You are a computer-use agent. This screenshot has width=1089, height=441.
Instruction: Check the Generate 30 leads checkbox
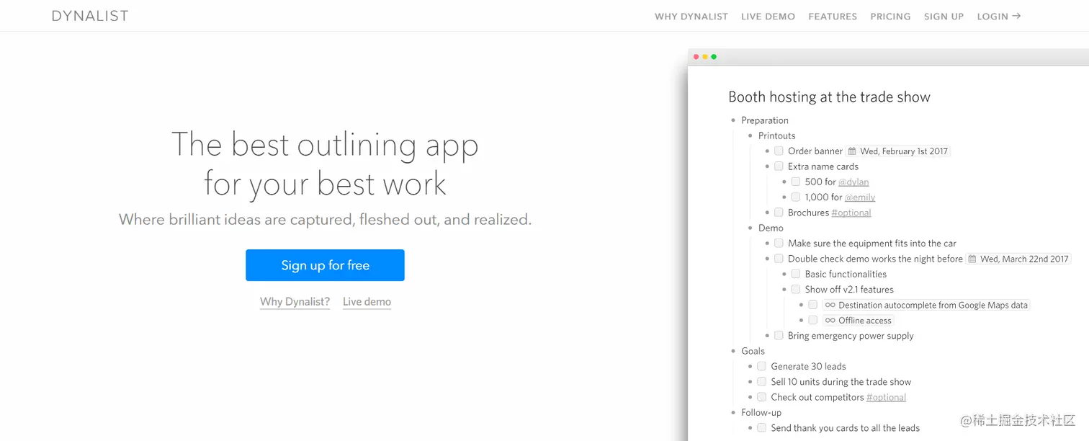pyautogui.click(x=761, y=366)
